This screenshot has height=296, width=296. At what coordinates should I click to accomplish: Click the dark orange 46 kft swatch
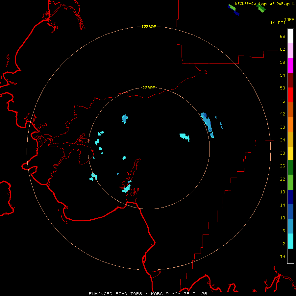point(290,110)
